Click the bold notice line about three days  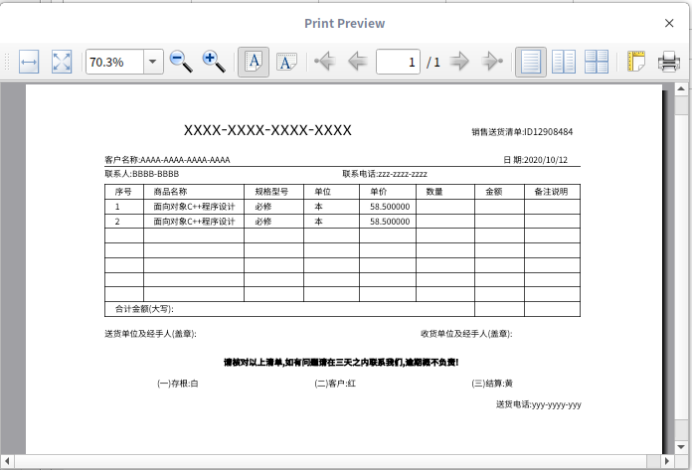(x=341, y=362)
